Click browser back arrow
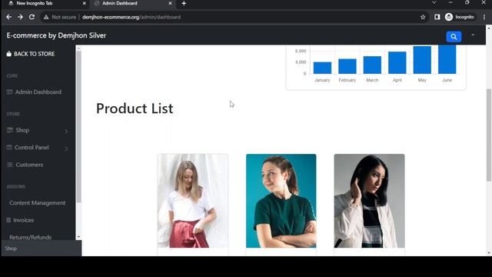The image size is (492, 277). (8, 17)
